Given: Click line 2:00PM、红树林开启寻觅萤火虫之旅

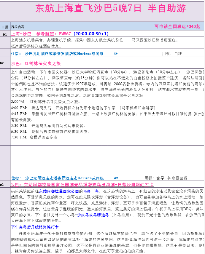Looking at the screenshot, I should click(x=46, y=102).
